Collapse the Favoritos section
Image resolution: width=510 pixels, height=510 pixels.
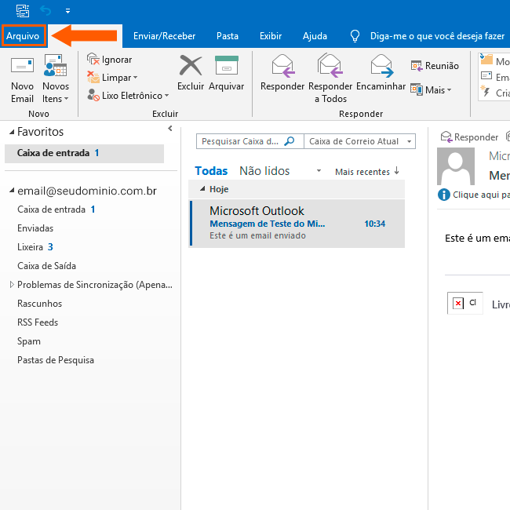click(x=12, y=132)
